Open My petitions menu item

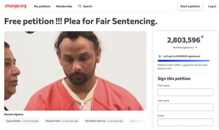pyautogui.click(x=42, y=6)
